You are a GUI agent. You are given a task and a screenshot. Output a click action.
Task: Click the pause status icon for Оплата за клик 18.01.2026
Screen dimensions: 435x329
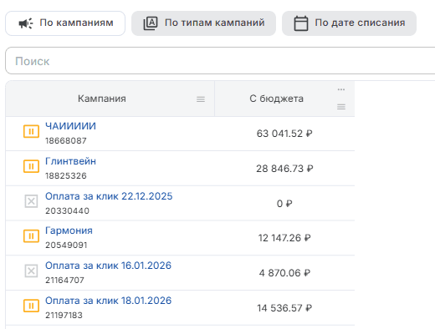click(x=31, y=306)
